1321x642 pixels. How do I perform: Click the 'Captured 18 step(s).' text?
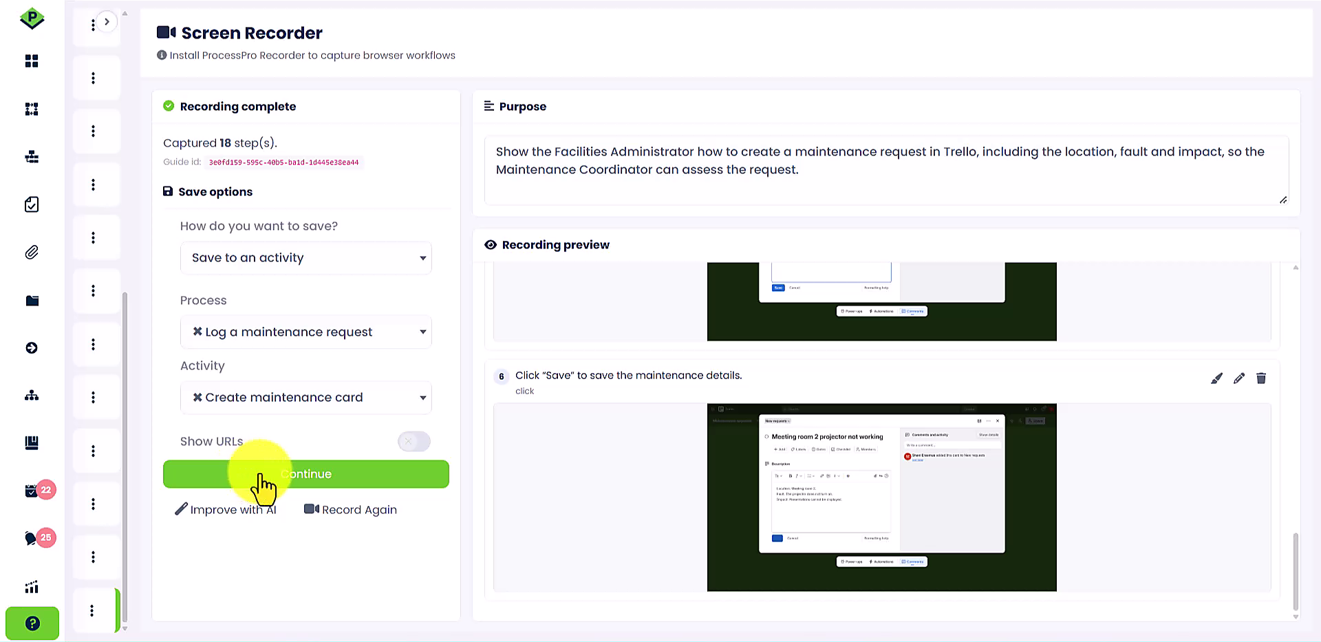220,143
